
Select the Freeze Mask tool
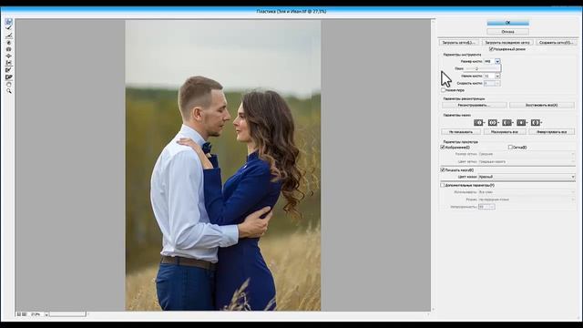[8, 70]
